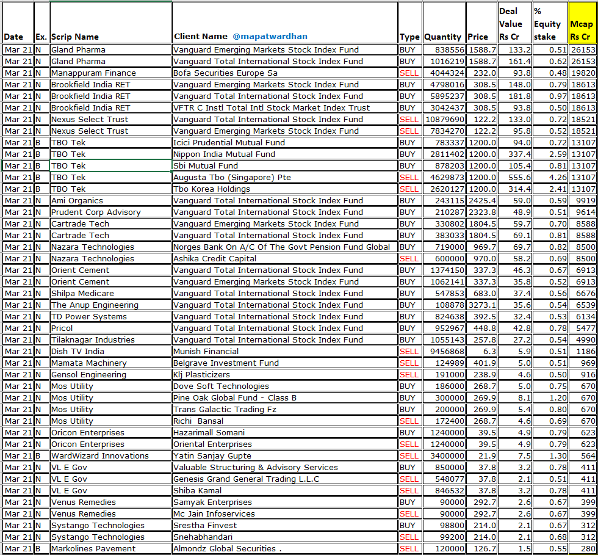
Task: Select the Mcap Rs Cr header cell
Action: 583,23
